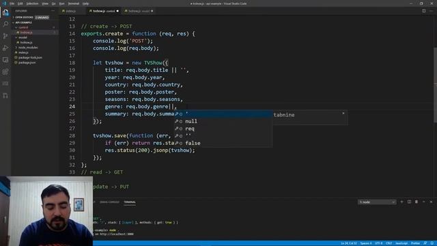The height and width of the screenshot is (246, 437).
Task: Open the Go menu
Action: point(53,3)
